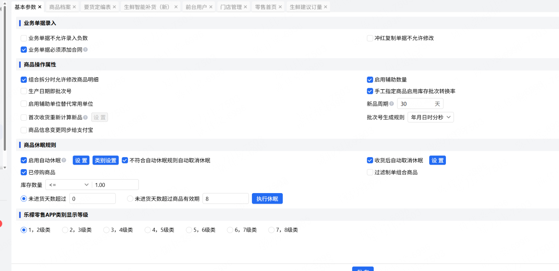Open help icon beside 业务单据必须添加合同
The width and height of the screenshot is (559, 271).
[x=85, y=50]
